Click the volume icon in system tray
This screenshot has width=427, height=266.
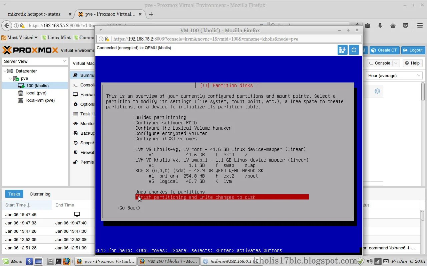coord(370,261)
